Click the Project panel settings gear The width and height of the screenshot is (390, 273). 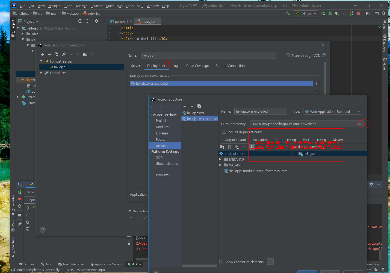coord(96,21)
